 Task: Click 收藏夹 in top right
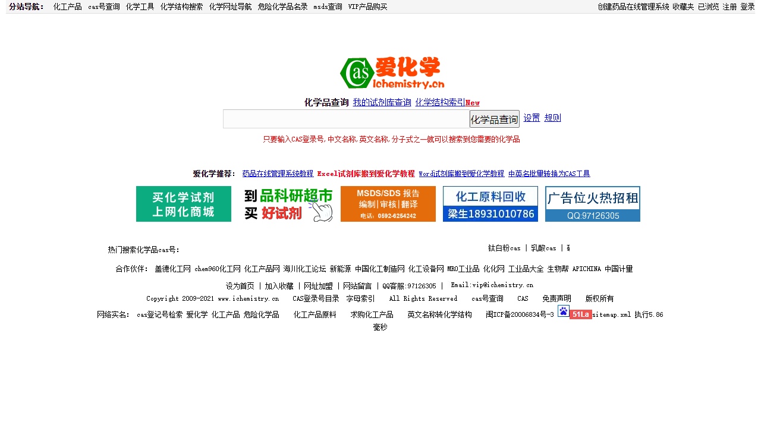[684, 7]
